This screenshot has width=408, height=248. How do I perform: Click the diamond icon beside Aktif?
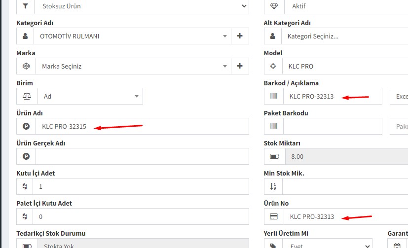tap(273, 6)
